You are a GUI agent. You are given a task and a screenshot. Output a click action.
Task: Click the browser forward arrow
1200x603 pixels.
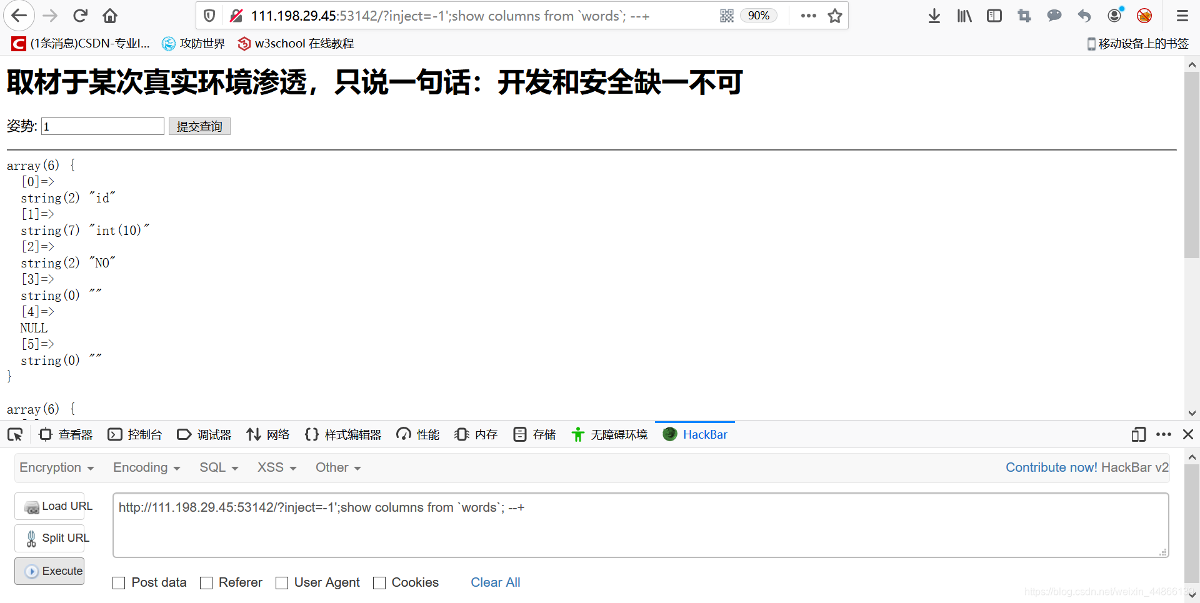pos(50,16)
